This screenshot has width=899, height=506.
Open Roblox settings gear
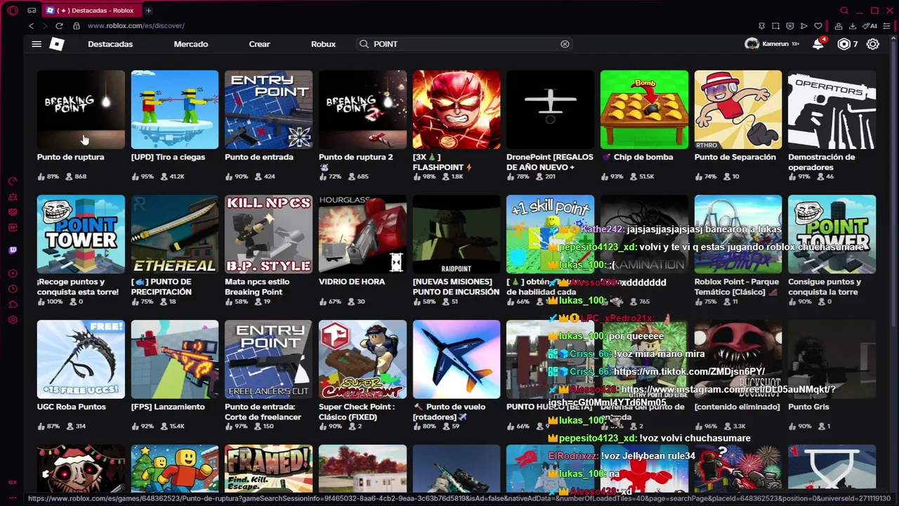[873, 44]
